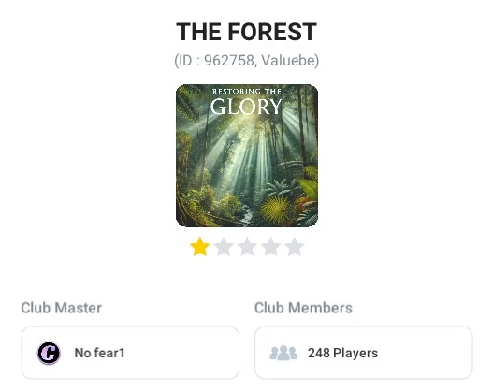Screen dimensions: 493x392
Task: Click the No fear1 name text
Action: pos(100,353)
